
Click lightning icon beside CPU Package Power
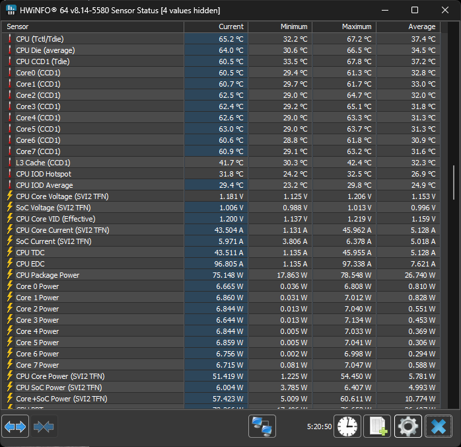point(10,274)
